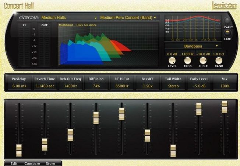The height and width of the screenshot is (166, 240).
Task: Click the Mix fader handle
Action: [x=225, y=107]
